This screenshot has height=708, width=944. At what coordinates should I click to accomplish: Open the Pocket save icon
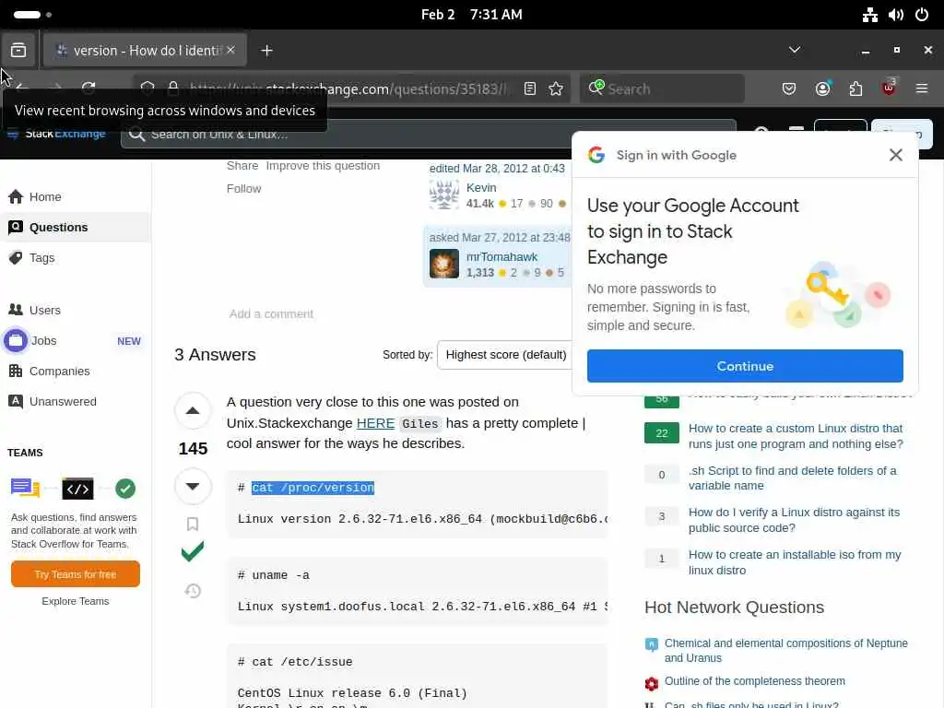[789, 89]
